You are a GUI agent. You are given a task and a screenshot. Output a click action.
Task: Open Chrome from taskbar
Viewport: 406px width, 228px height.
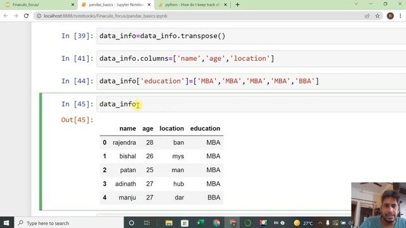tap(216, 223)
